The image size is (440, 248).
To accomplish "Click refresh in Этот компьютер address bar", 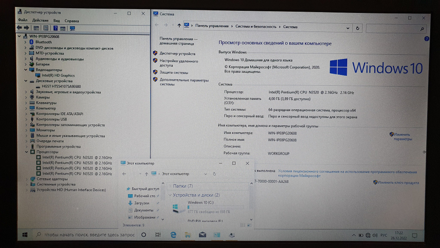I will click(x=214, y=174).
